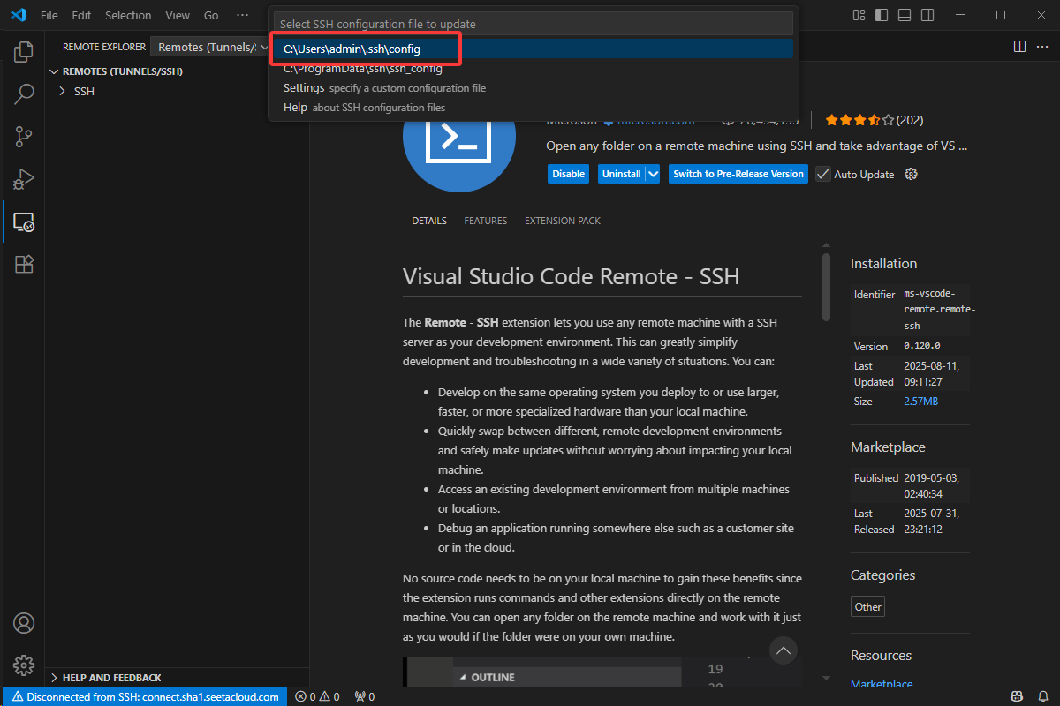Choose Help about SSH configuration files
The width and height of the screenshot is (1060, 706).
(x=533, y=108)
